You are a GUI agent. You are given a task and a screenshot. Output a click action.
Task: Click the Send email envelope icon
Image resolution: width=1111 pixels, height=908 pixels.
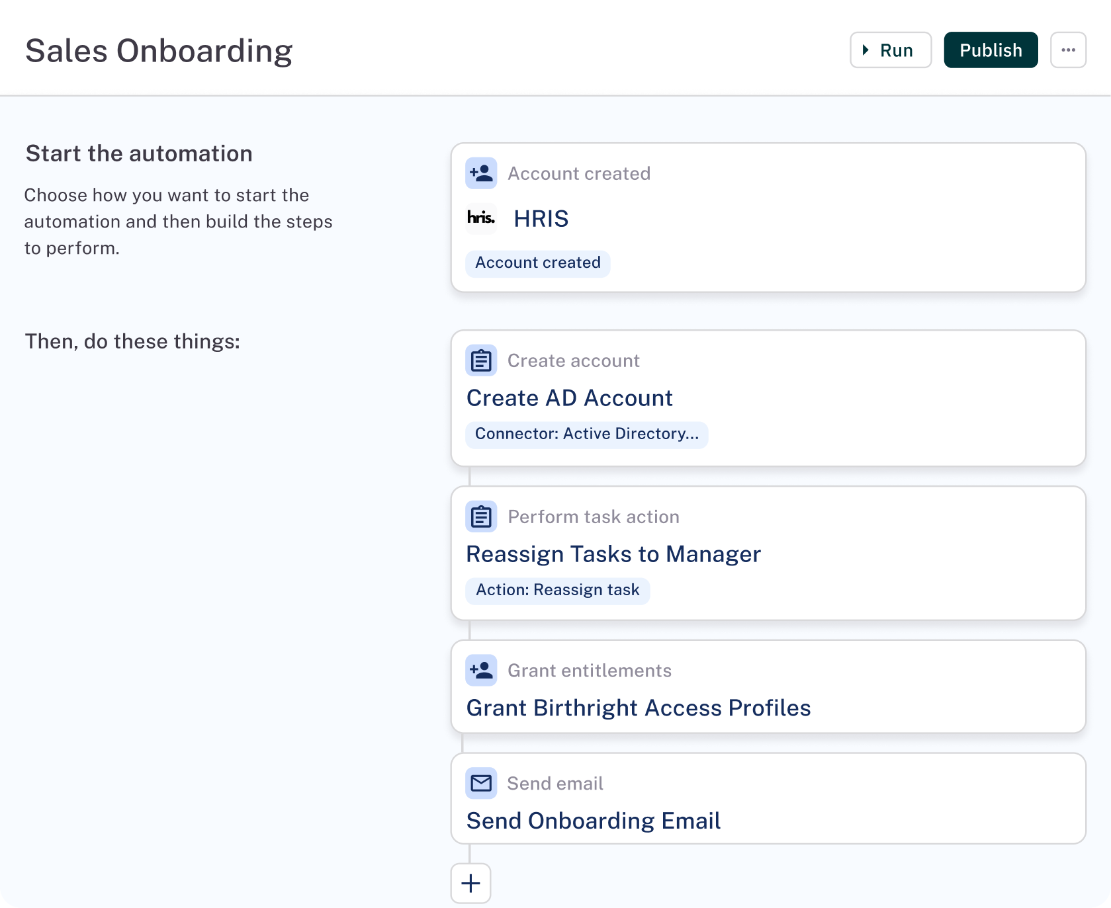tap(481, 783)
